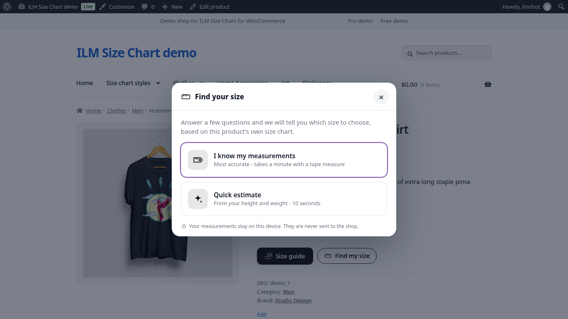Click the Find my size button
The image size is (568, 319).
(347, 256)
